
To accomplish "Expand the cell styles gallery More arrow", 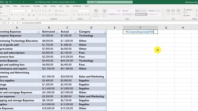I will click(162, 15).
